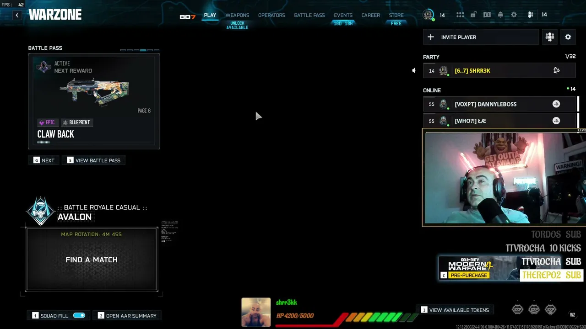
Task: Select the Play tab
Action: [210, 15]
